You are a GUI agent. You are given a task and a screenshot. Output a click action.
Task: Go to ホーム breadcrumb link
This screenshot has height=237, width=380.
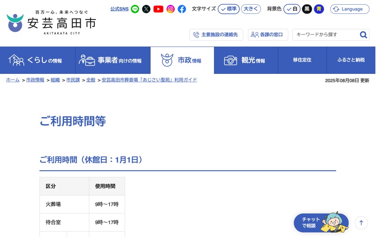click(x=13, y=80)
